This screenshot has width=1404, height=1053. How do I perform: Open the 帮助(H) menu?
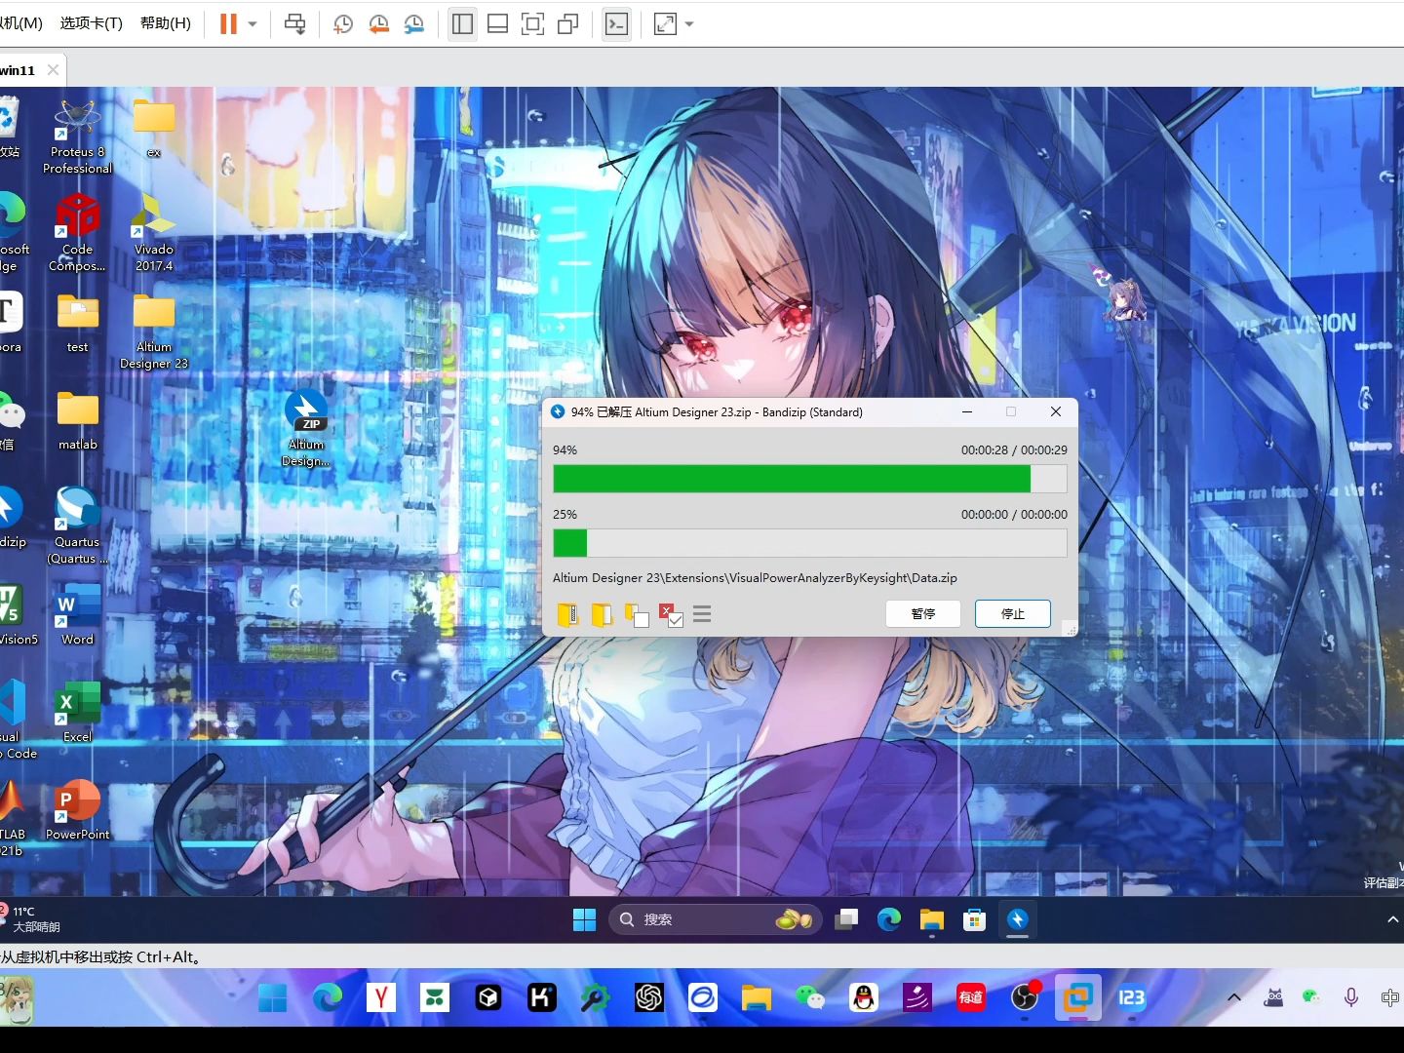pos(164,23)
